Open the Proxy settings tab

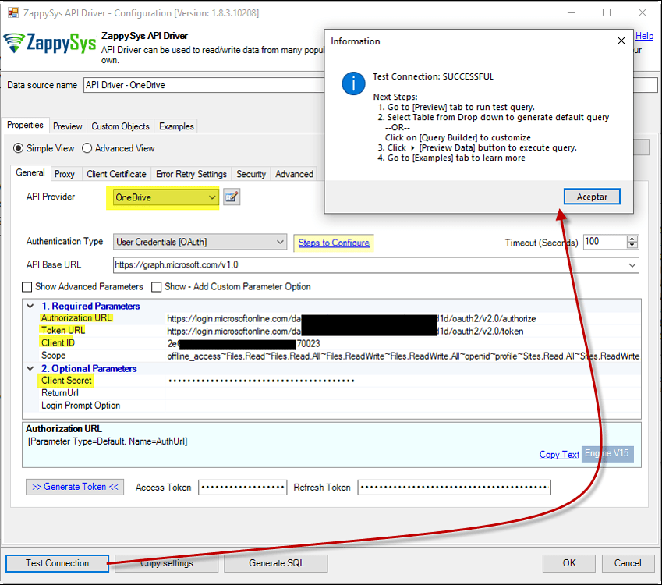(x=65, y=174)
